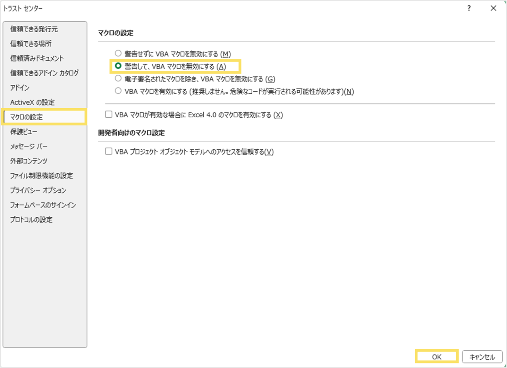Close the Trust Center dialog
This screenshot has height=368, width=507.
pyautogui.click(x=493, y=8)
